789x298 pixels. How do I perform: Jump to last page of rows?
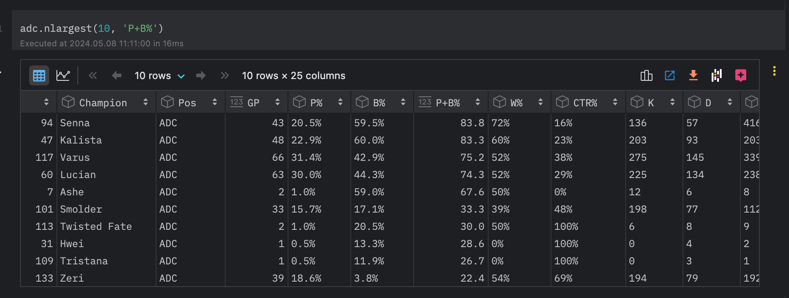(x=225, y=75)
